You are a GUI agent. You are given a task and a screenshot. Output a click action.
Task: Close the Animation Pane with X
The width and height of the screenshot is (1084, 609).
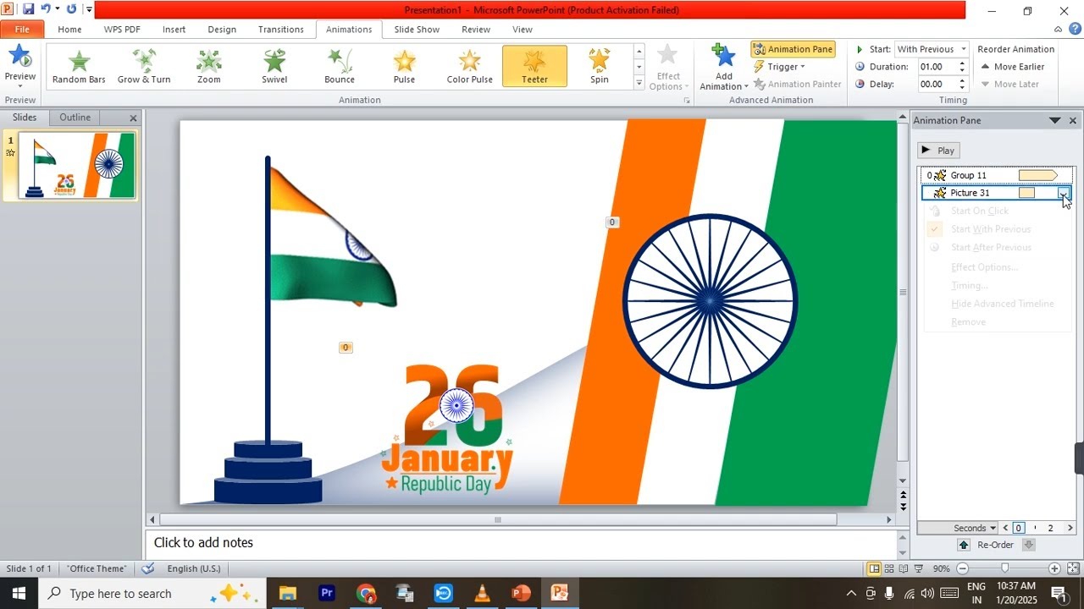1073,120
